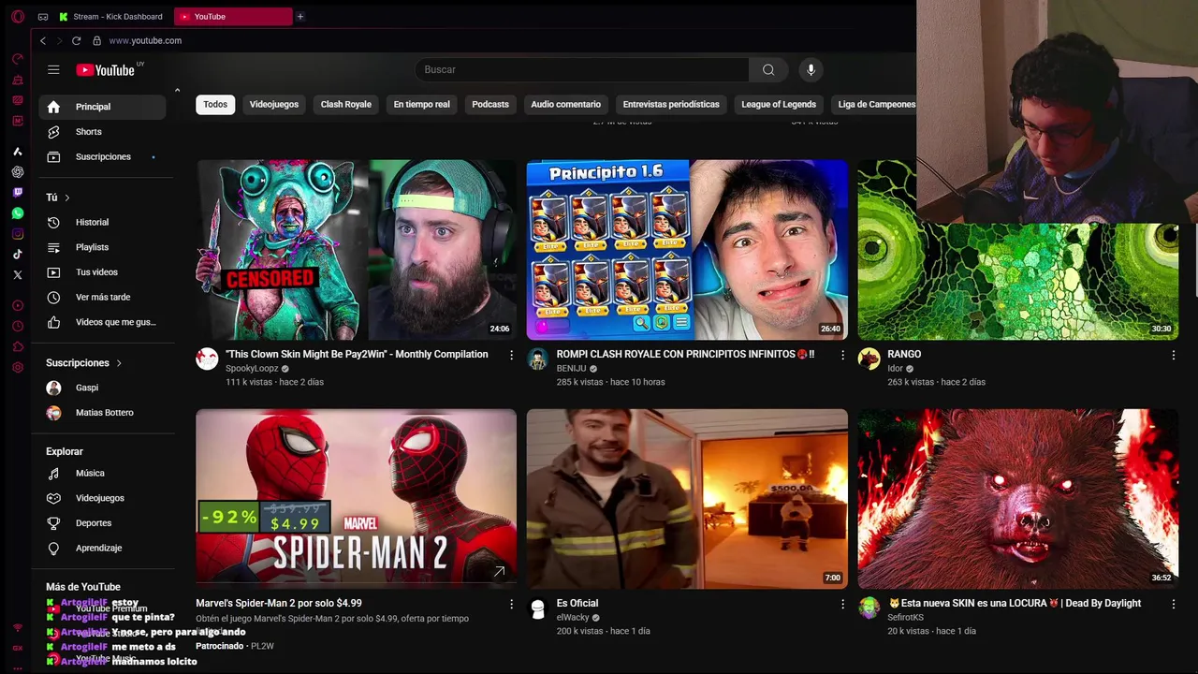The image size is (1198, 674).
Task: Play the Principito 1.6 thumbnail
Action: (x=687, y=249)
